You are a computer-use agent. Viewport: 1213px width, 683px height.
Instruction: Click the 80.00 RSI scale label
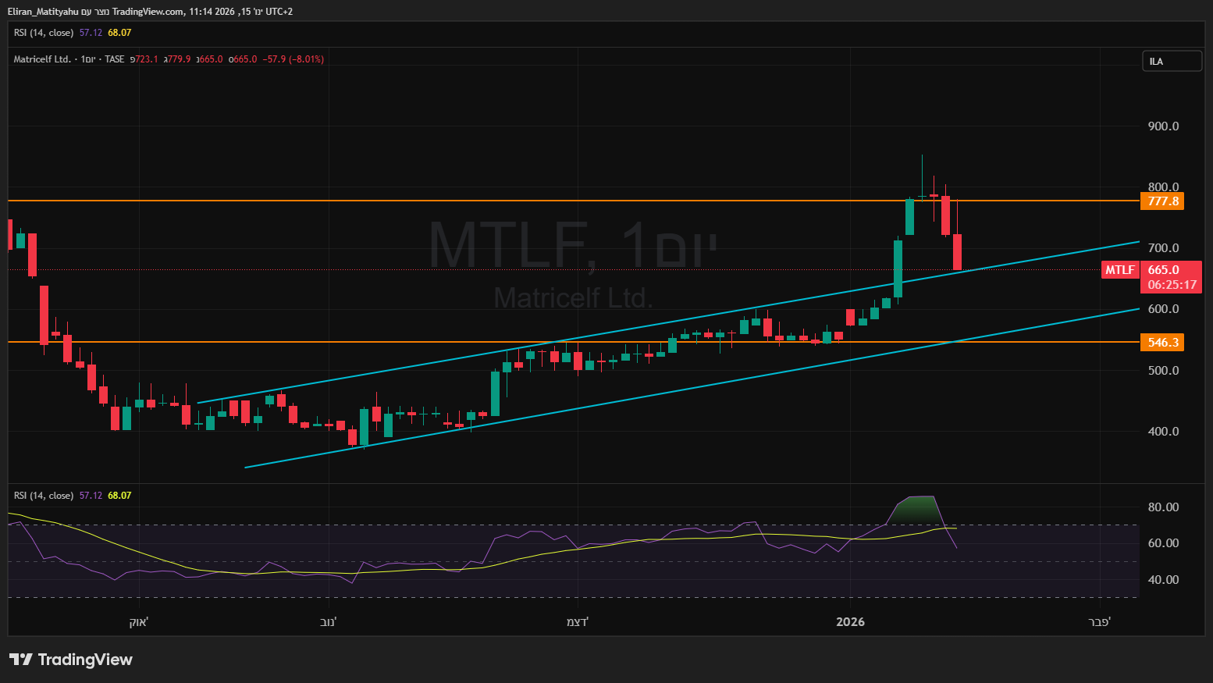[1163, 507]
